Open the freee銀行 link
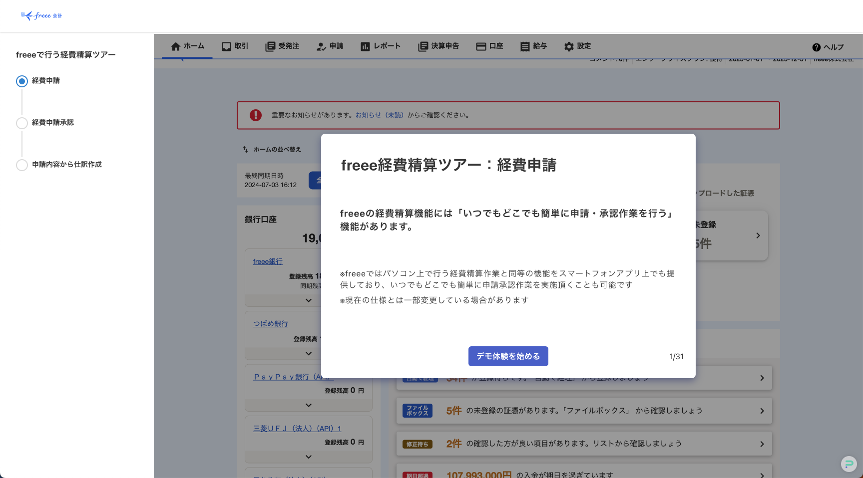 [x=268, y=261]
